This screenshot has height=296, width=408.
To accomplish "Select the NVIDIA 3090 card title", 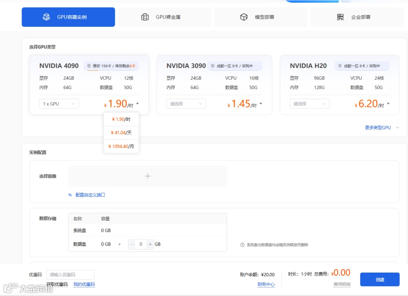I will pos(186,66).
